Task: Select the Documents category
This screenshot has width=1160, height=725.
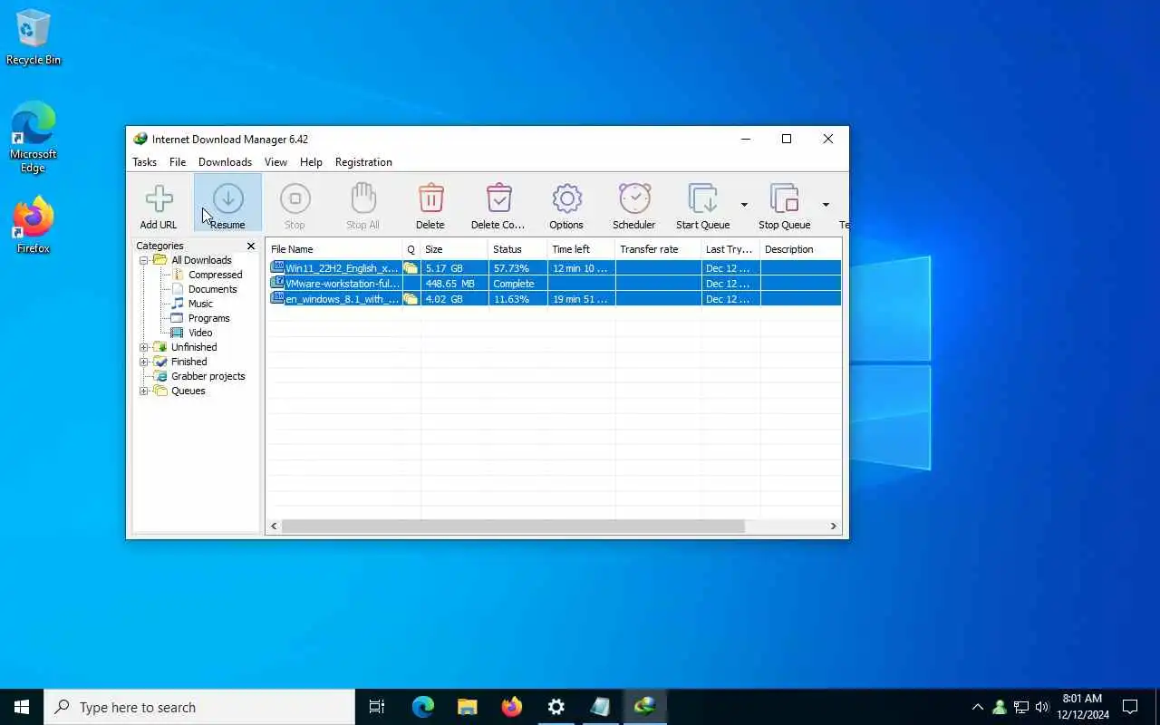Action: [x=212, y=289]
